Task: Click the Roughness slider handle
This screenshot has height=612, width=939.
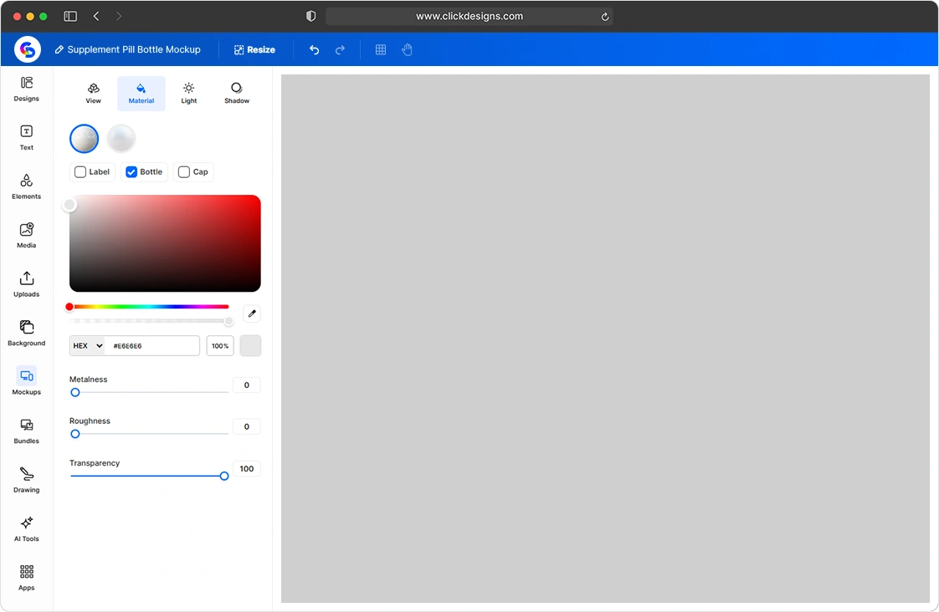Action: pyautogui.click(x=74, y=434)
